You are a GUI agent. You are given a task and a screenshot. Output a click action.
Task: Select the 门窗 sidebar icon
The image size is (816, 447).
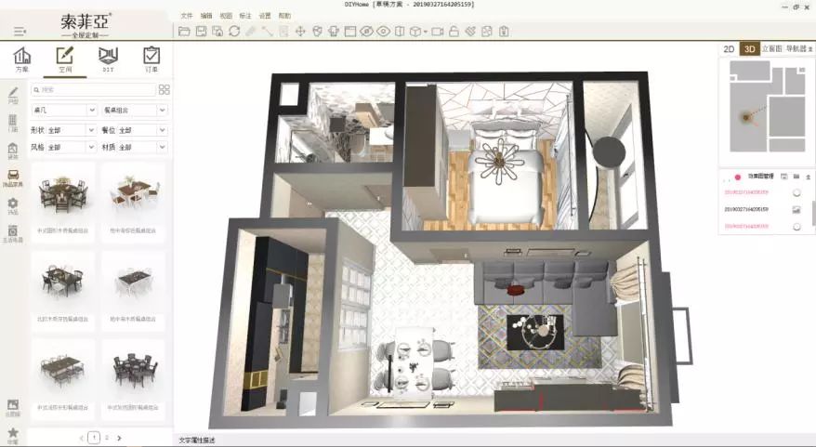click(x=13, y=124)
